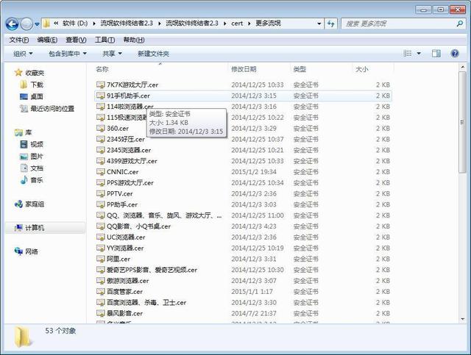This screenshot has height=355, width=471.
Task: Click the cert breadcrumb in address bar
Action: [x=237, y=24]
